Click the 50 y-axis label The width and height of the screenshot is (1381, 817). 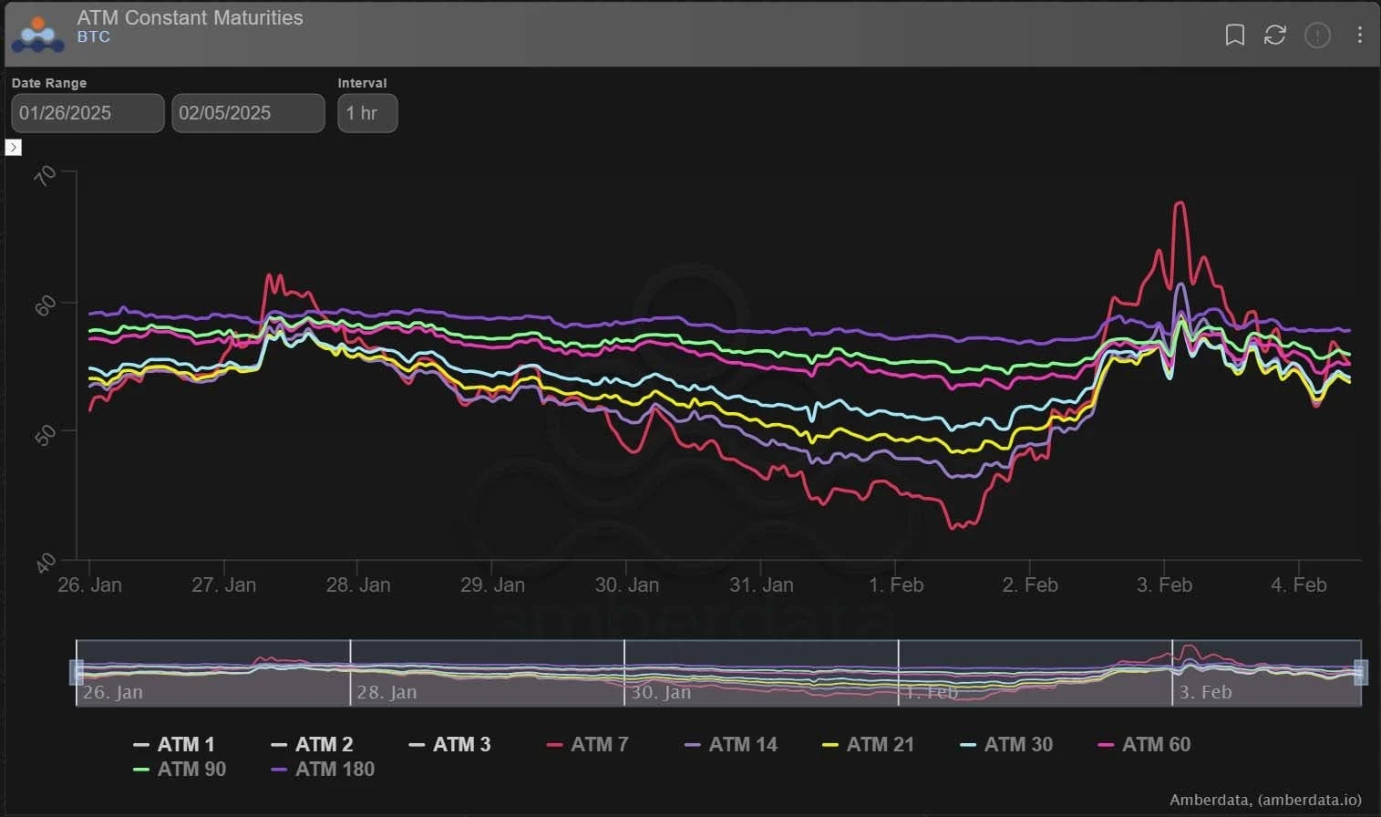click(45, 435)
